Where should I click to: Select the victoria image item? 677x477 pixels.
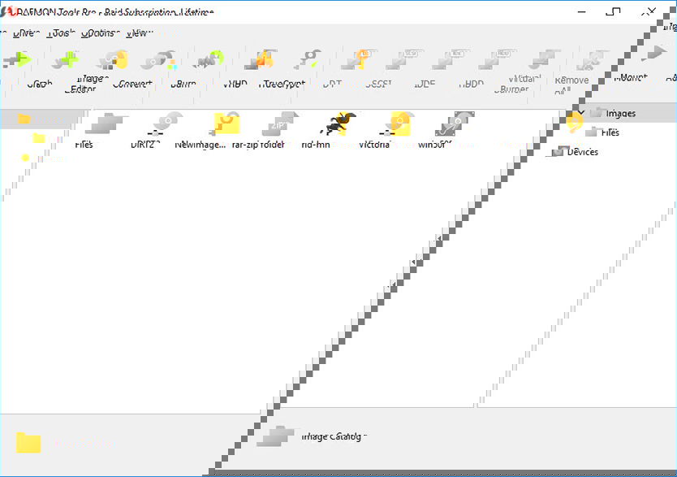[387, 131]
